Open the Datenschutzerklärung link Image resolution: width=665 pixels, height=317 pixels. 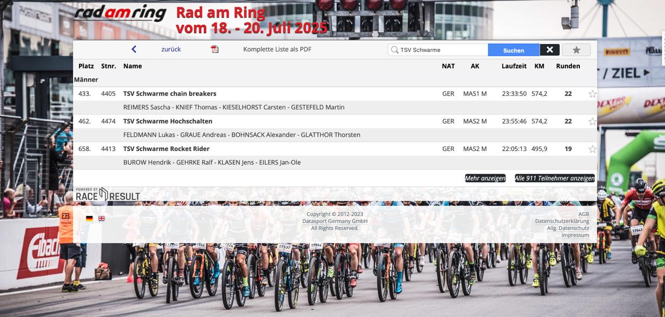[562, 220]
